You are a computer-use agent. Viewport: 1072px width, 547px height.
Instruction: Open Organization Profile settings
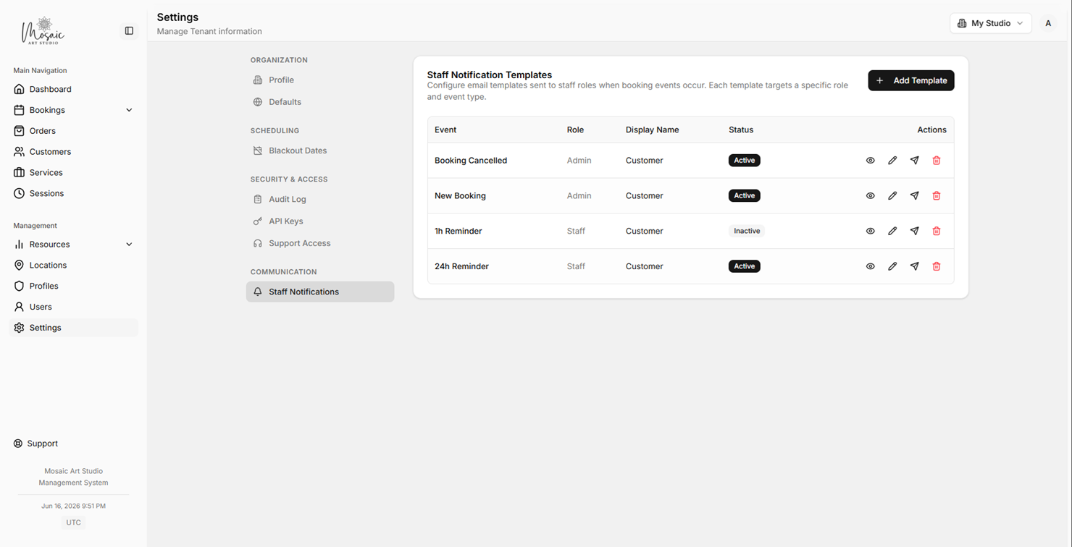(x=320, y=80)
